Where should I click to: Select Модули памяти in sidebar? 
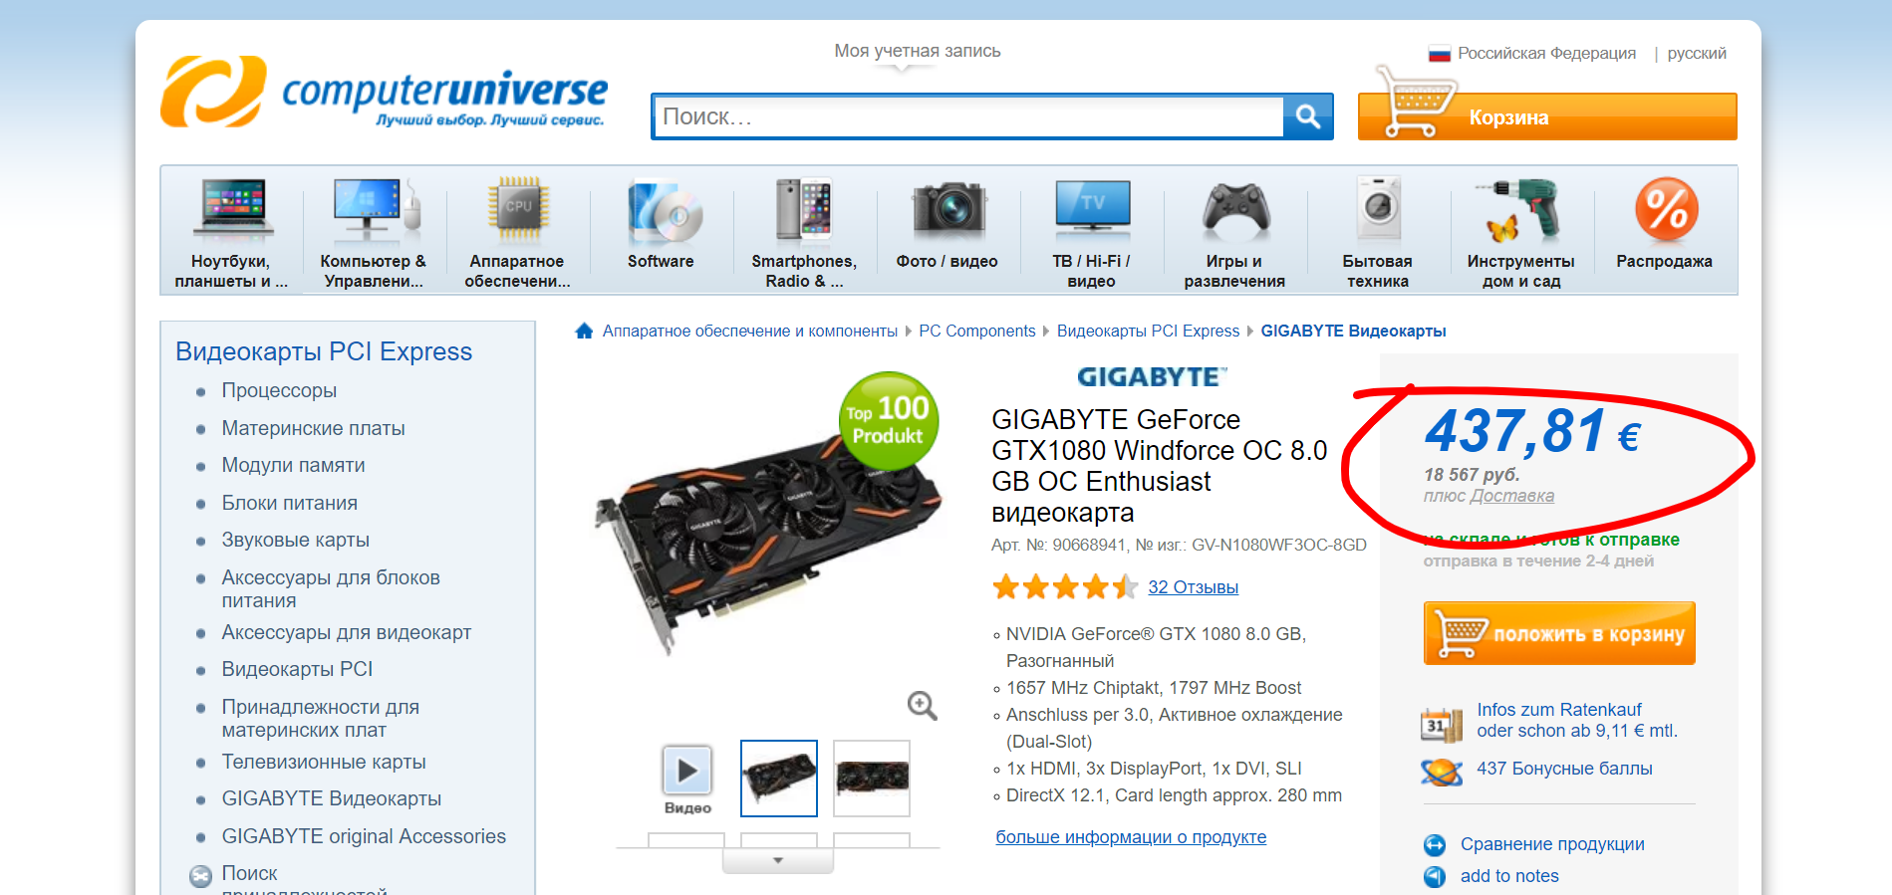293,465
